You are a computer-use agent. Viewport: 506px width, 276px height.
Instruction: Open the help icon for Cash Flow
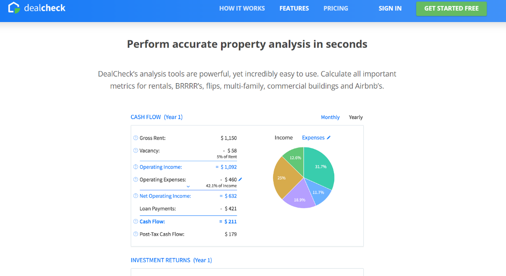[135, 221]
